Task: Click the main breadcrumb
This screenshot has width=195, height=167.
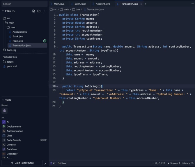Action: pos(64,9)
